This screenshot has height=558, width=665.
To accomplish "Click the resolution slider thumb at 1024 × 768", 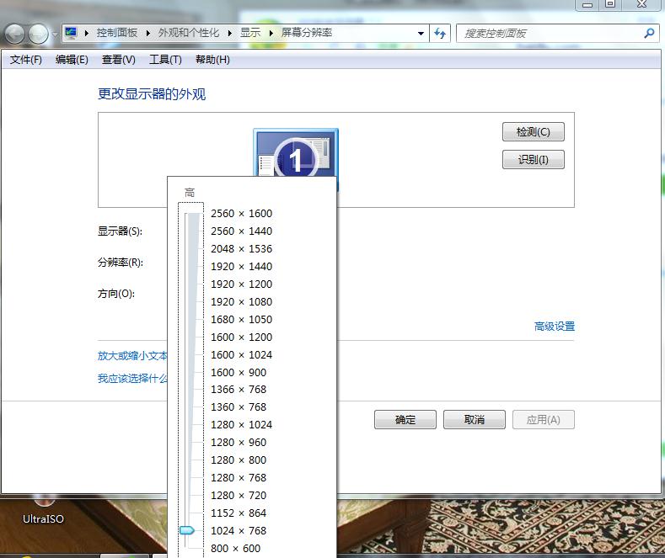I will pos(187,530).
